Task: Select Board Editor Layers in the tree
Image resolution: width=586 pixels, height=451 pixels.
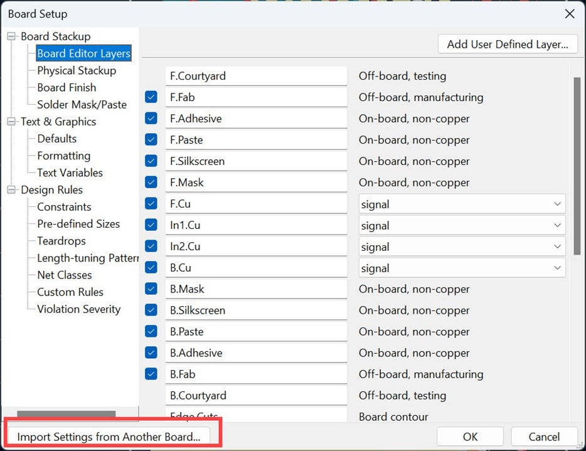Action: [x=83, y=53]
